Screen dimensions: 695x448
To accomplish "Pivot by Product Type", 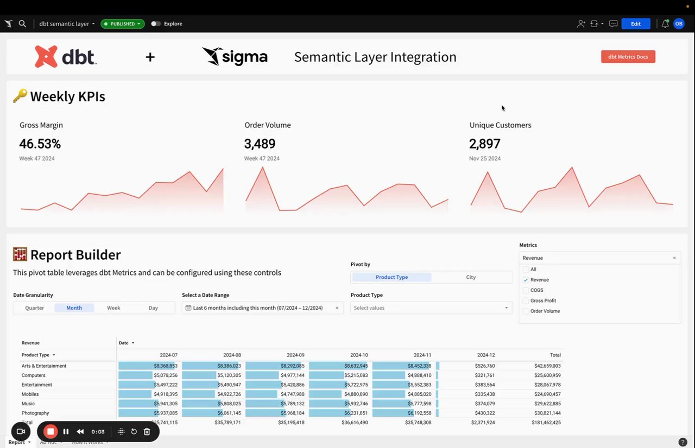I will (391, 277).
